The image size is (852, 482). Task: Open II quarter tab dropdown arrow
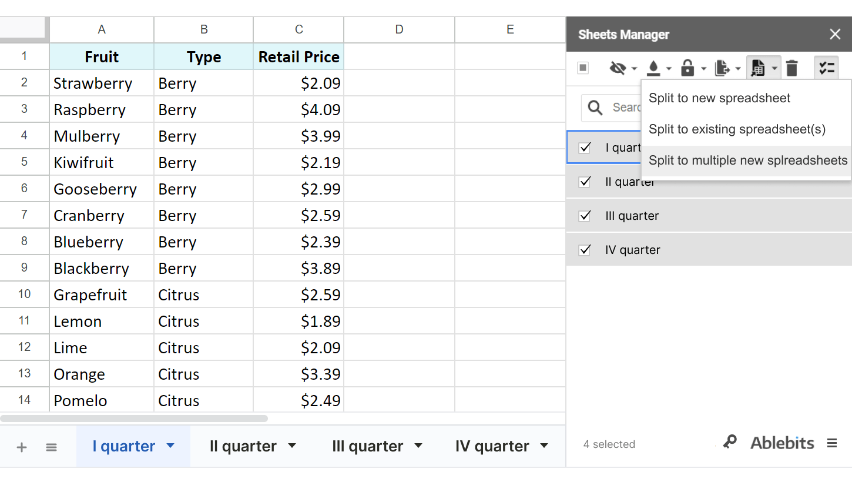click(x=292, y=446)
